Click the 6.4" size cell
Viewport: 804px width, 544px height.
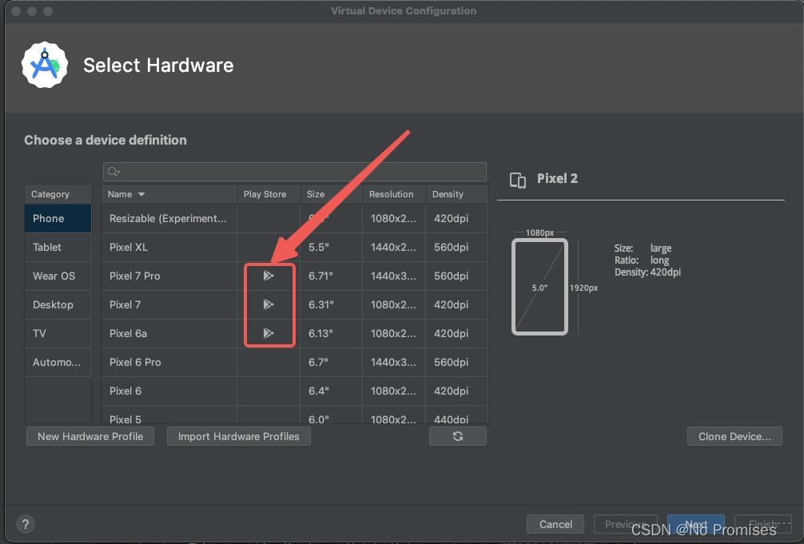pyautogui.click(x=331, y=391)
